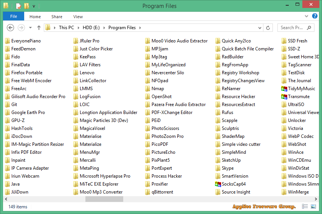The image size is (322, 214).
Task: Open the View ribbon tab
Action: tap(78, 17)
